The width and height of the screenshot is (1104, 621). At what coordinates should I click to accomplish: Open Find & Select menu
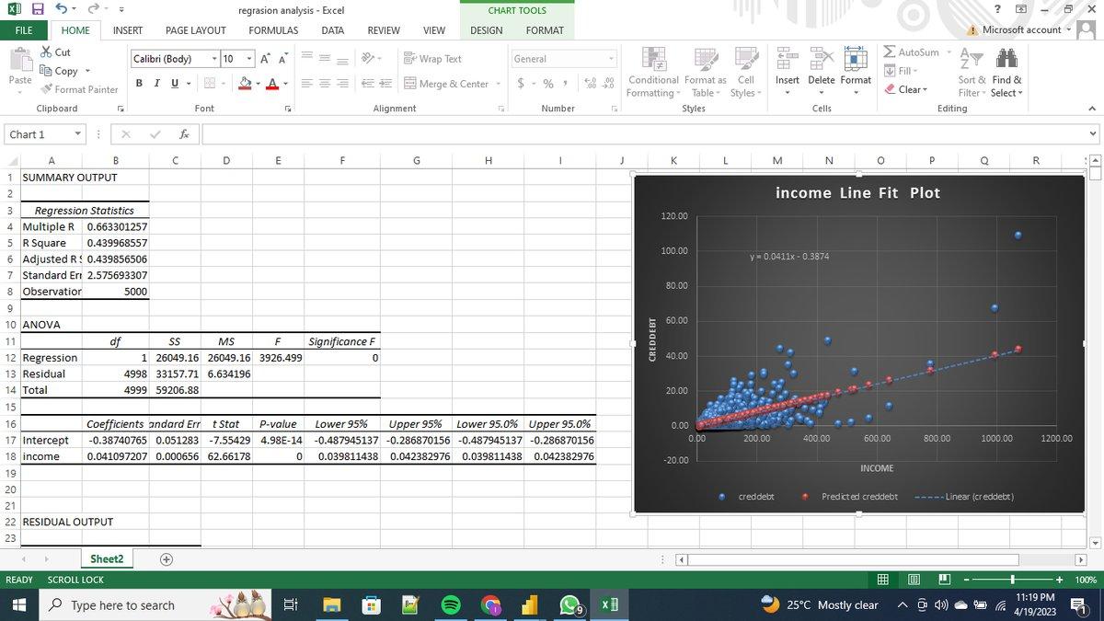pos(1006,72)
